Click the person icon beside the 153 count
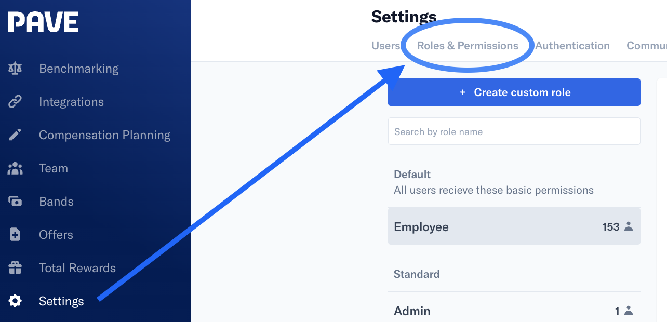This screenshot has width=667, height=322. tap(629, 226)
